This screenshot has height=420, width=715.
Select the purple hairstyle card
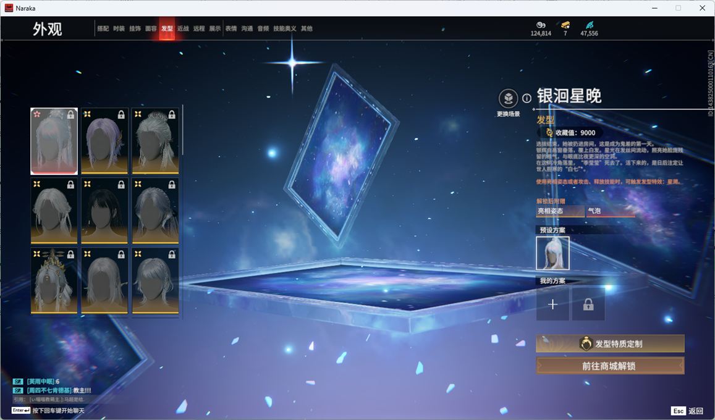[x=104, y=141]
